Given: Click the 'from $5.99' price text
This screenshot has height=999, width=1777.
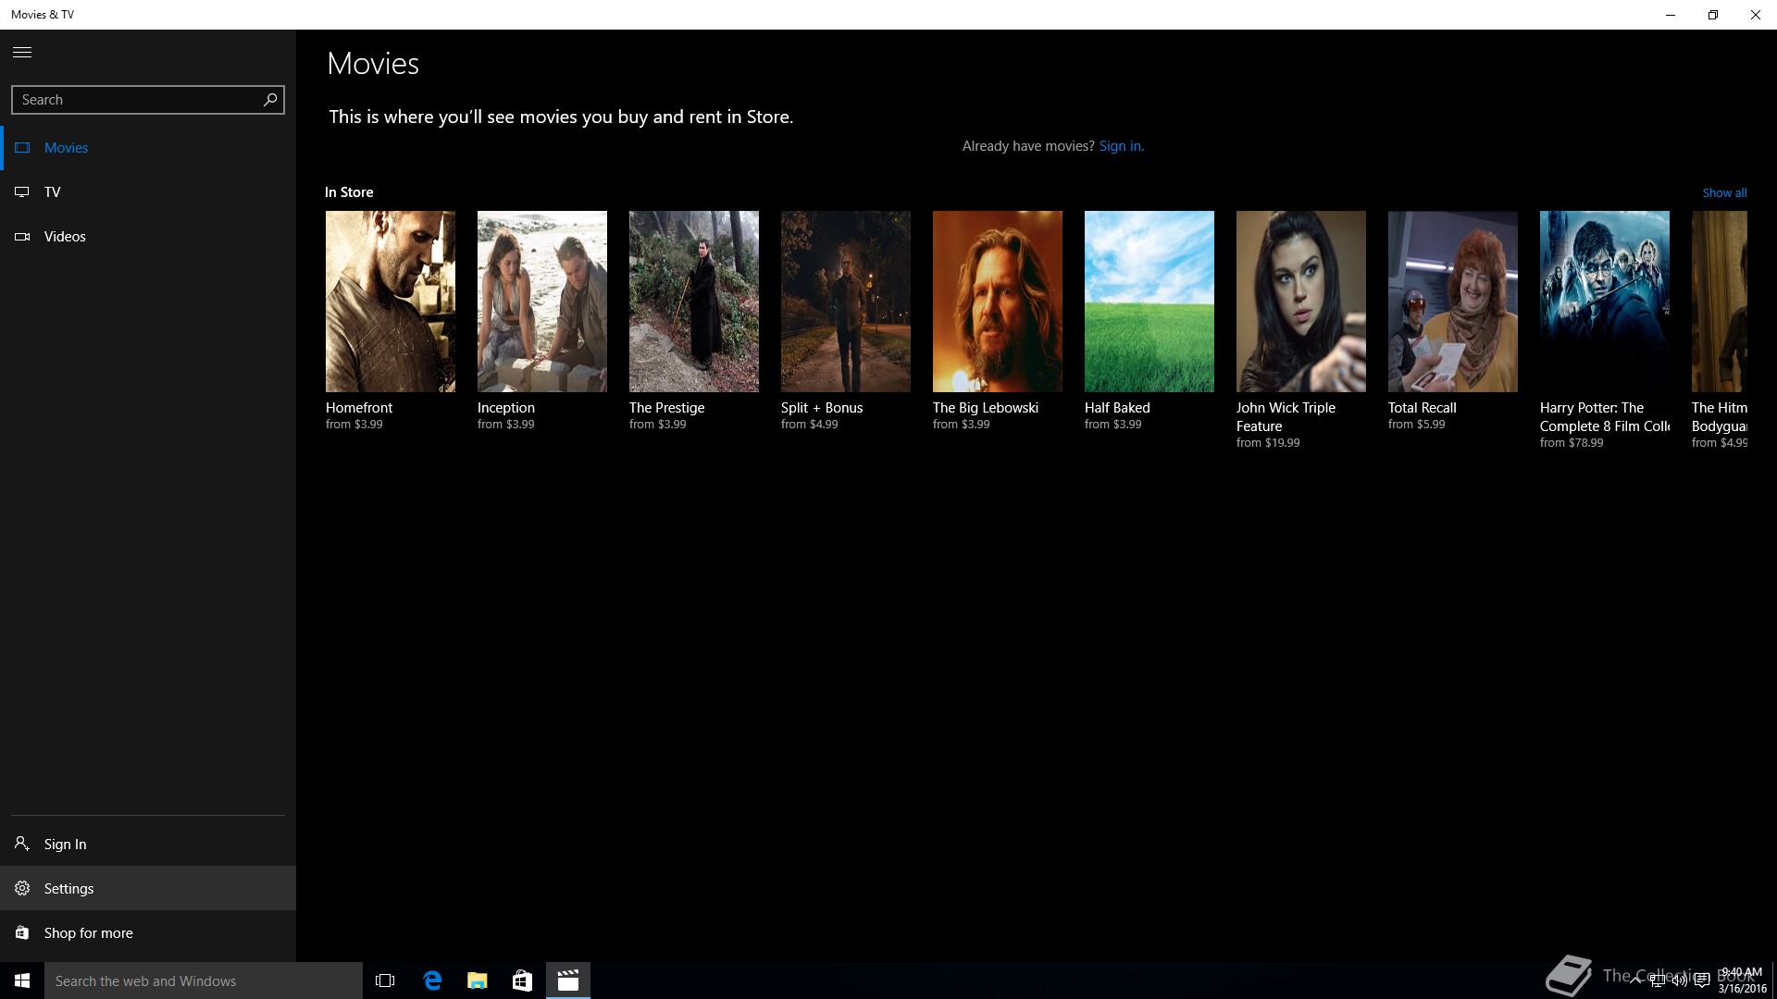Looking at the screenshot, I should (1416, 425).
